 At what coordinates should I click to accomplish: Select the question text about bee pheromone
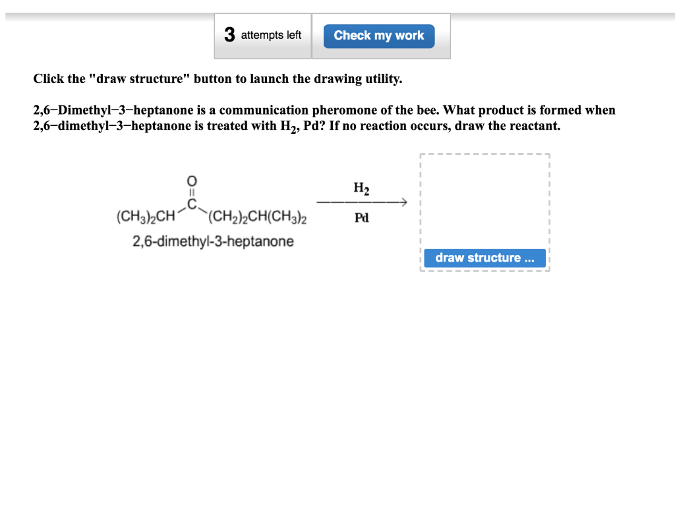click(x=324, y=117)
